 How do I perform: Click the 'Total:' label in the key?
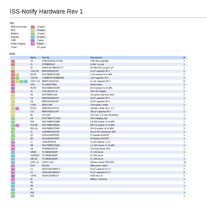click(x=14, y=47)
